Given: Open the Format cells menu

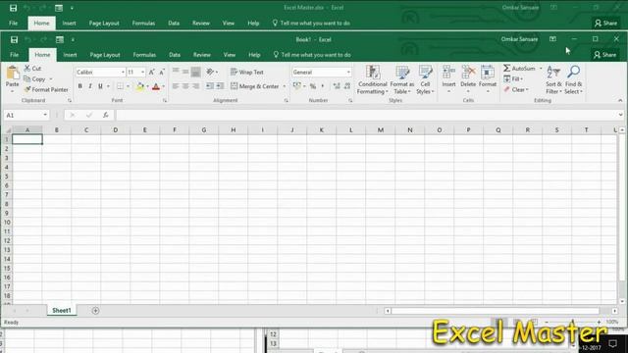Looking at the screenshot, I should tap(488, 79).
